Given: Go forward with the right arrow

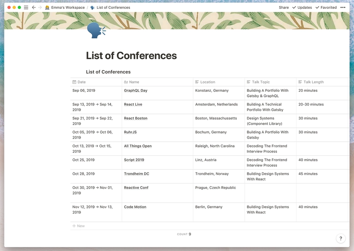Looking at the screenshot, I should tap(40, 7).
